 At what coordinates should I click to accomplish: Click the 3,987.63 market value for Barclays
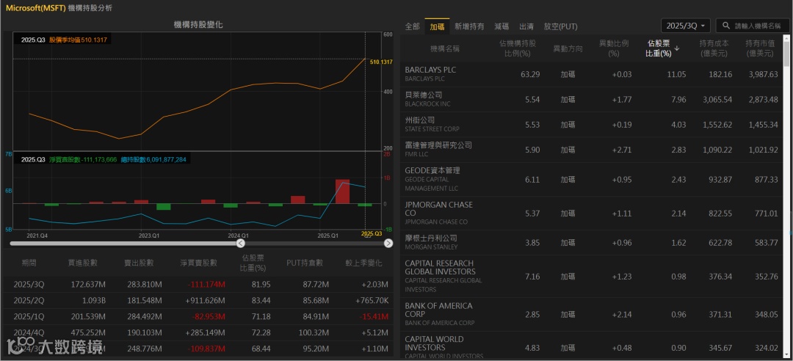(x=763, y=74)
